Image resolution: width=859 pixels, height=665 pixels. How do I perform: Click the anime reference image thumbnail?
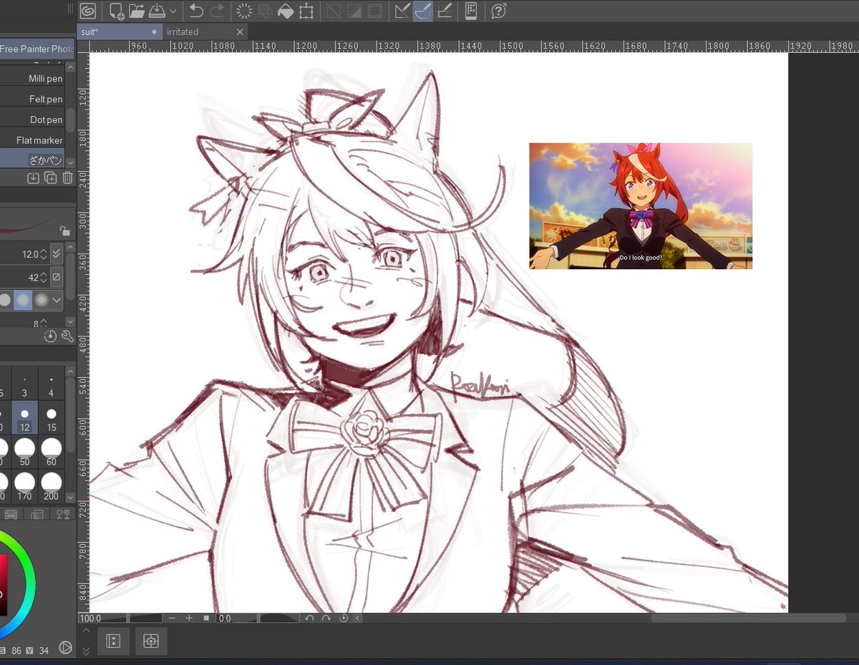pyautogui.click(x=641, y=206)
